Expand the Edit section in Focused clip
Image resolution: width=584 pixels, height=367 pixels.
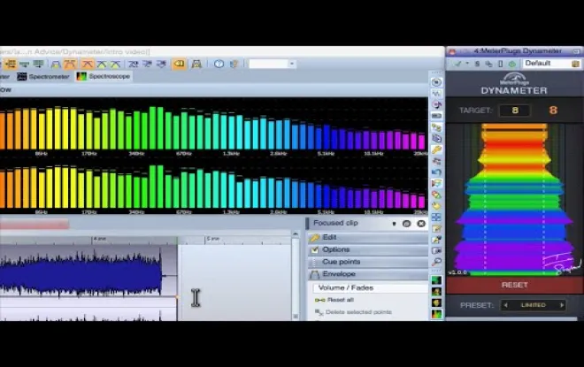[367, 238]
